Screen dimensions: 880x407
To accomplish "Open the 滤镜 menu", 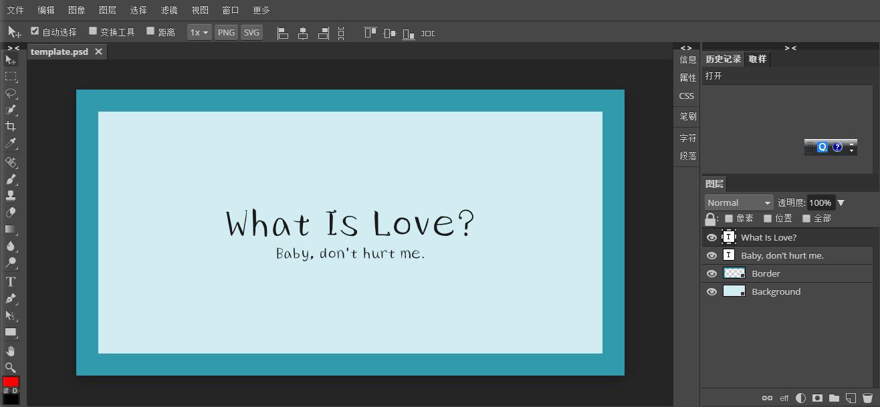I will [169, 10].
